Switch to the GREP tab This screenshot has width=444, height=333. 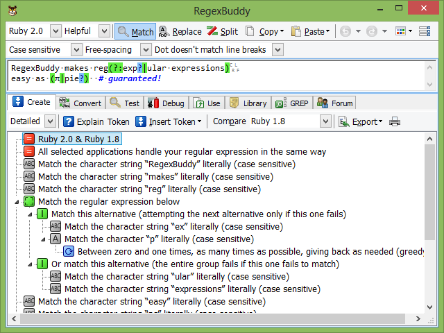coord(292,103)
